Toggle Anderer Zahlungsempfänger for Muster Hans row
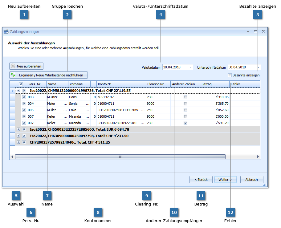Viewport: 281px width, 228px height. [185, 97]
